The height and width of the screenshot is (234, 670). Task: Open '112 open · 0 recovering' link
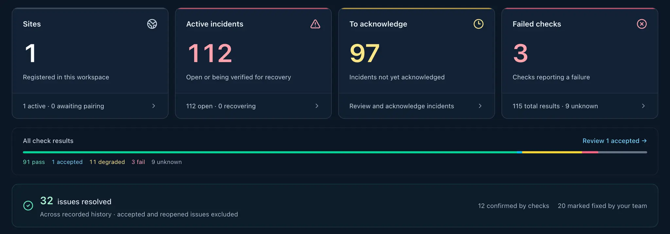253,106
